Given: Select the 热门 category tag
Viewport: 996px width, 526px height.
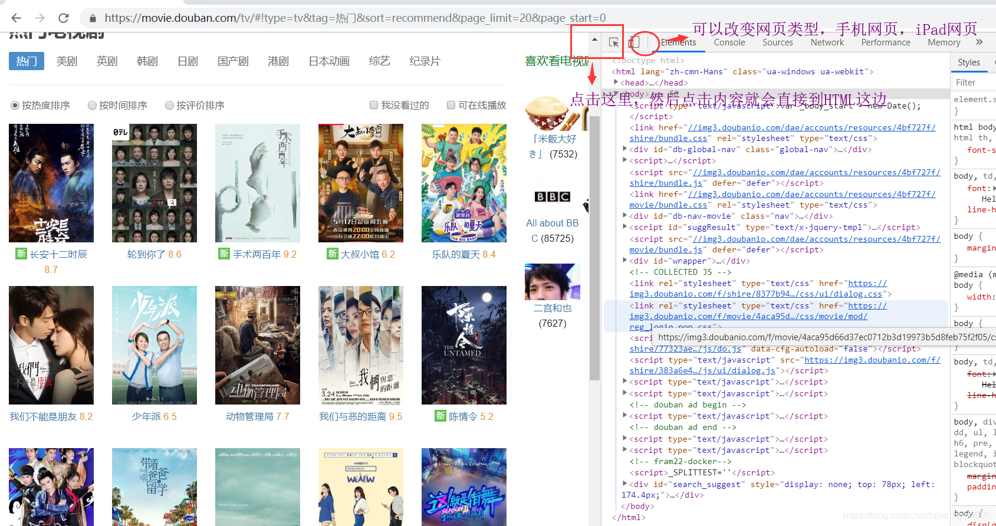Looking at the screenshot, I should (x=27, y=61).
